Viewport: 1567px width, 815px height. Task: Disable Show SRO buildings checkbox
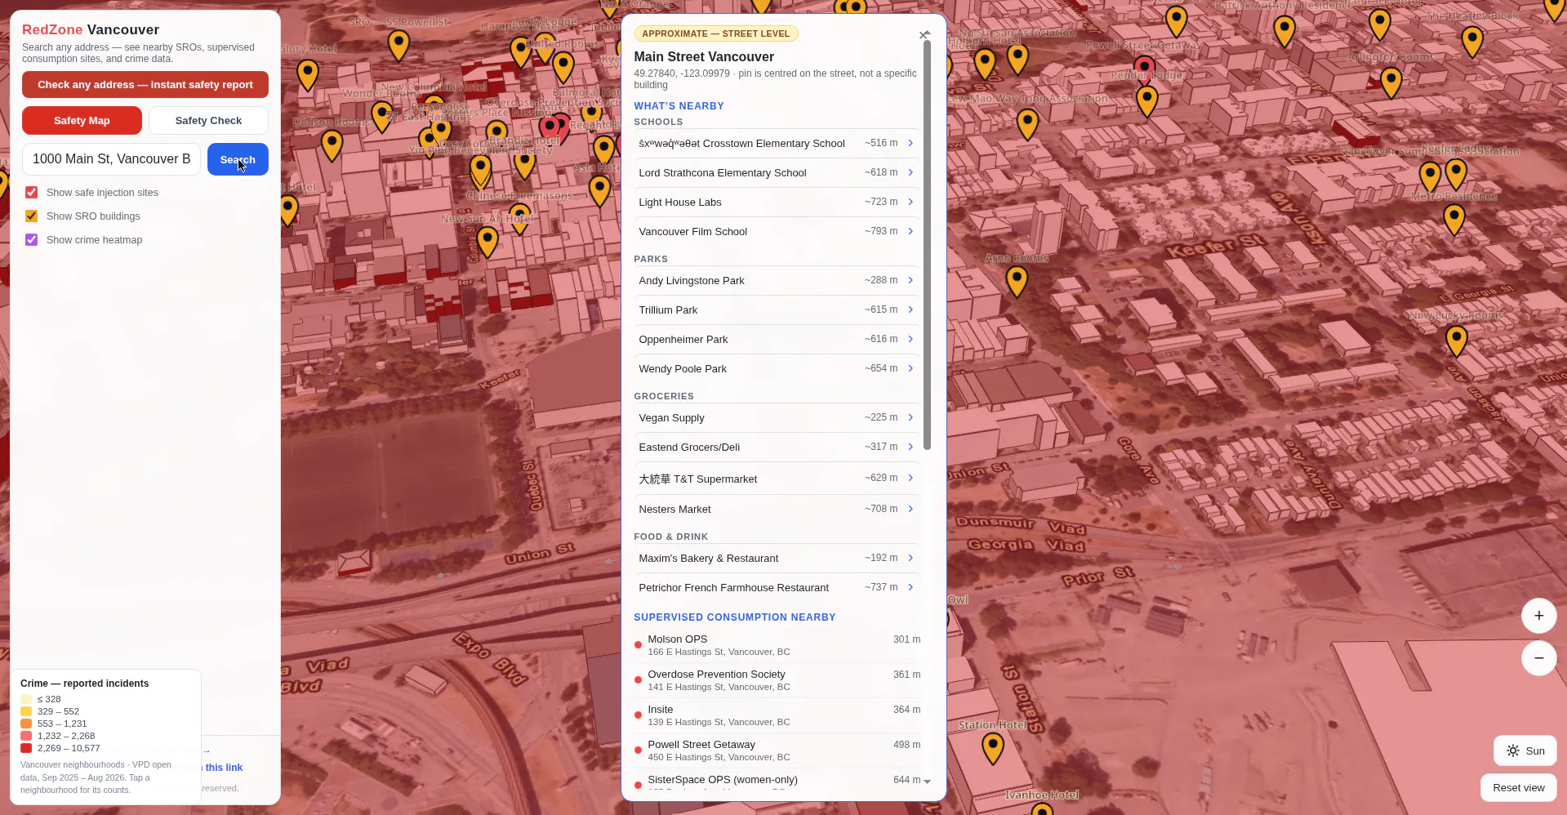point(32,216)
